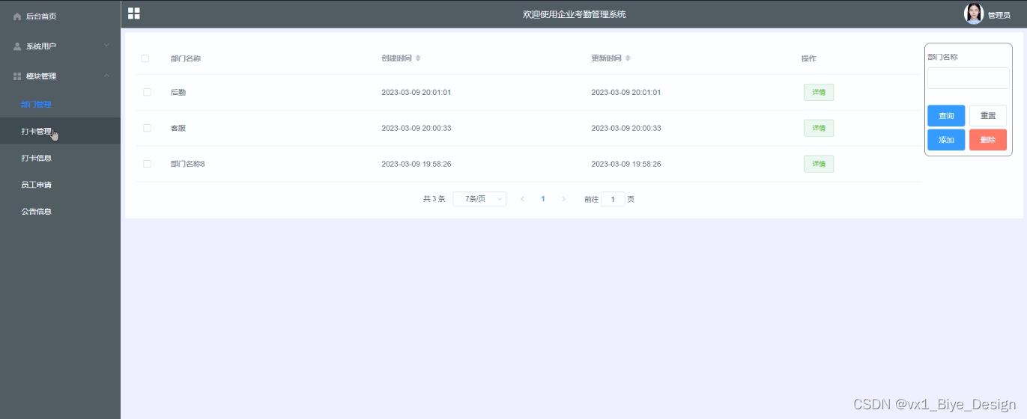The width and height of the screenshot is (1027, 419).
Task: Click the 部门名称8 department name cell
Action: pyautogui.click(x=188, y=164)
